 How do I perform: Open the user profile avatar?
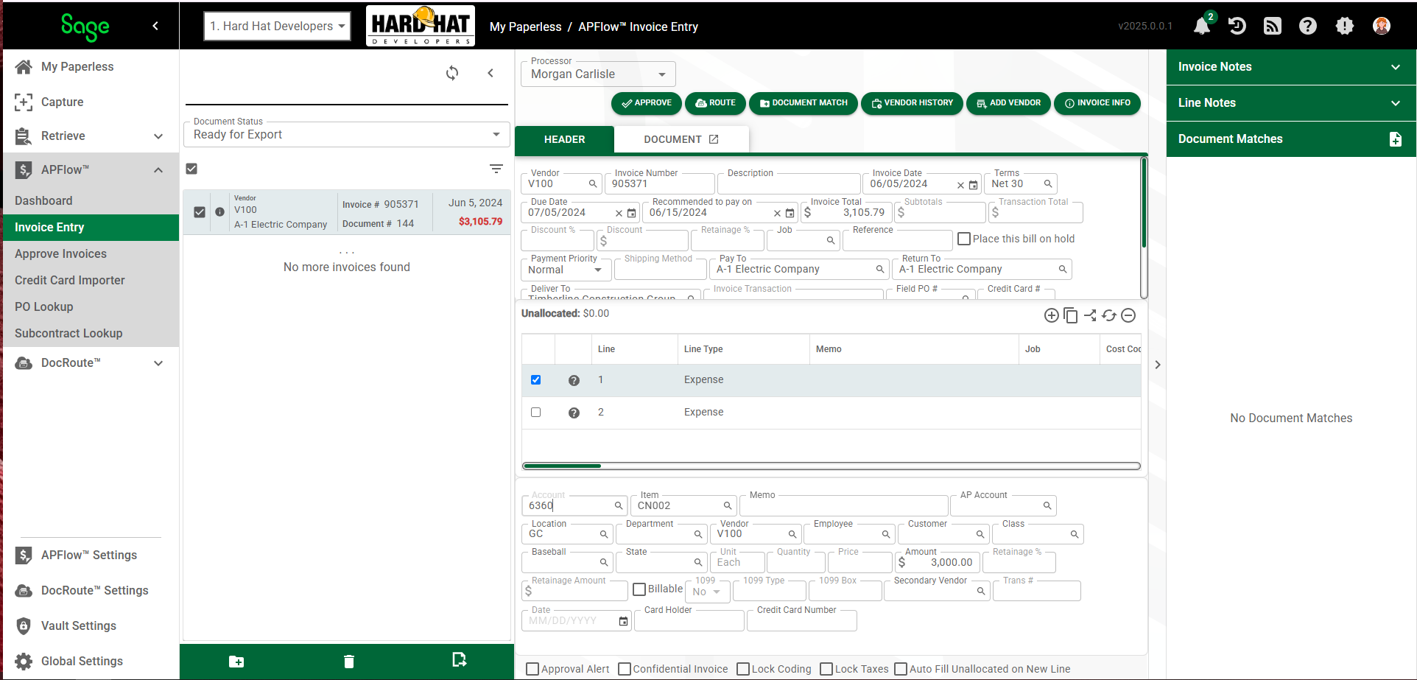pos(1382,26)
